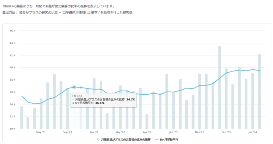Screen dimensions: 273x144
Task: Click the blue line icon in the legend
Action: point(158,140)
